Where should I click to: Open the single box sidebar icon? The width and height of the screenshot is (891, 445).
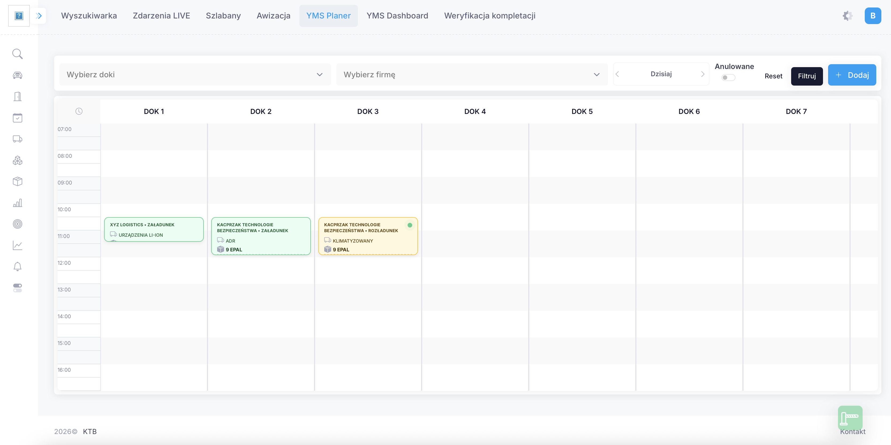click(18, 181)
